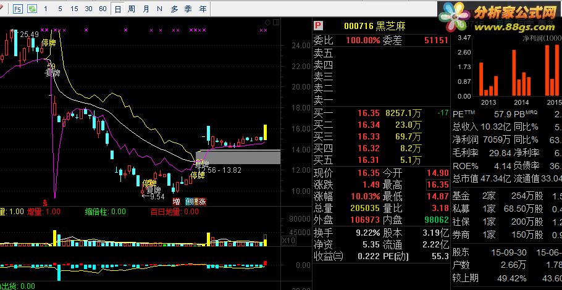Click the 停牌 label near the gray gap box
Viewport: 562px width, 290px height.
tap(198, 175)
